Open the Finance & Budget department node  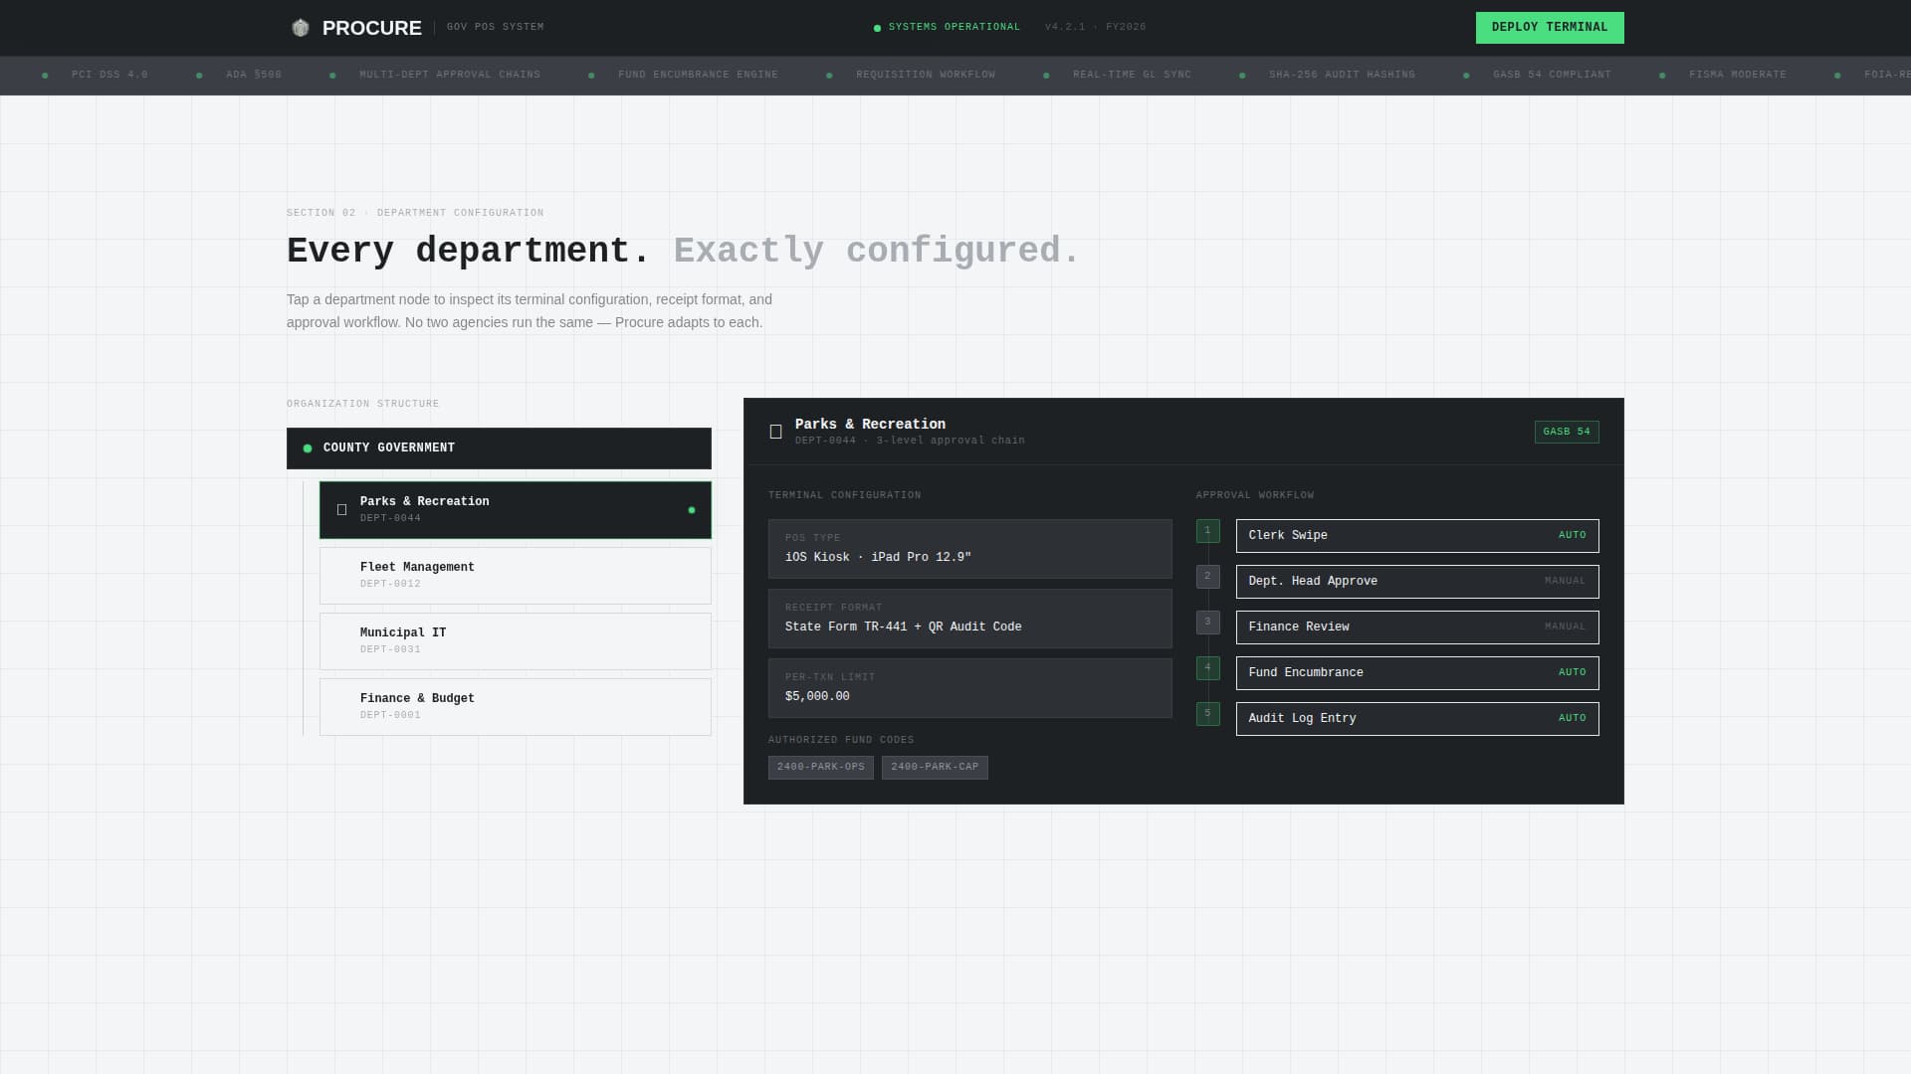click(x=515, y=707)
